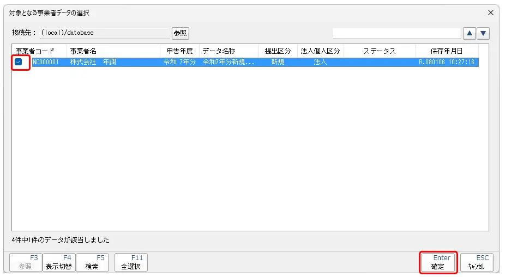The height and width of the screenshot is (277, 505).
Task: Click the 参照 button beside 接続先
Action: click(x=180, y=33)
